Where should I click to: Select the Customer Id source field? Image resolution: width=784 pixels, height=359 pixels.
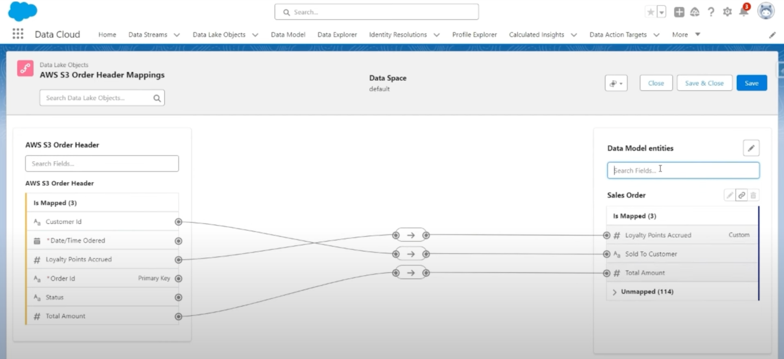(103, 222)
